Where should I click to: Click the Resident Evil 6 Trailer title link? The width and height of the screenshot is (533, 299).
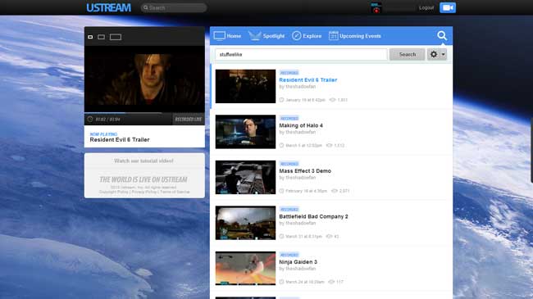(308, 79)
